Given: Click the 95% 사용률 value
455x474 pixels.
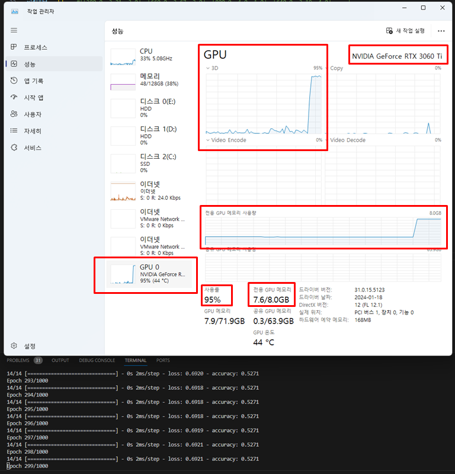Looking at the screenshot, I should [x=212, y=300].
